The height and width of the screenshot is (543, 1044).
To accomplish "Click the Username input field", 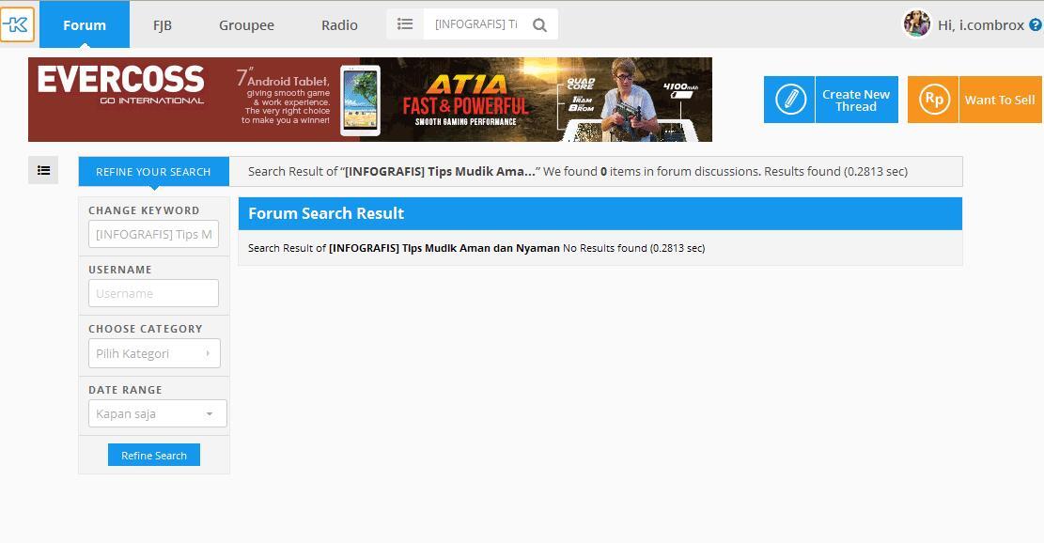I will pos(153,293).
